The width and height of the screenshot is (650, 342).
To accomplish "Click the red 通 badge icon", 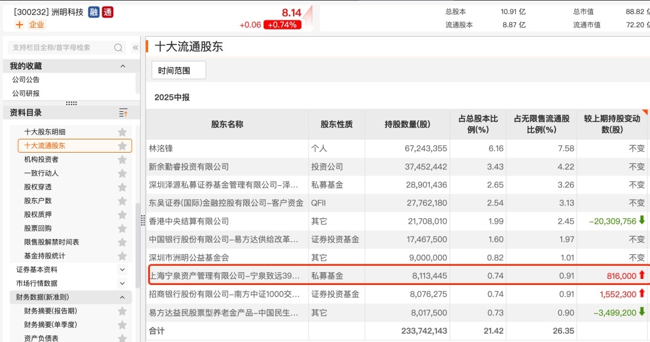I will click(107, 12).
